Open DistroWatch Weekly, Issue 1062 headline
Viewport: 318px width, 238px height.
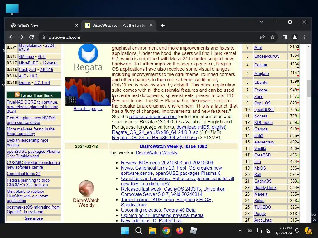click(x=173, y=146)
